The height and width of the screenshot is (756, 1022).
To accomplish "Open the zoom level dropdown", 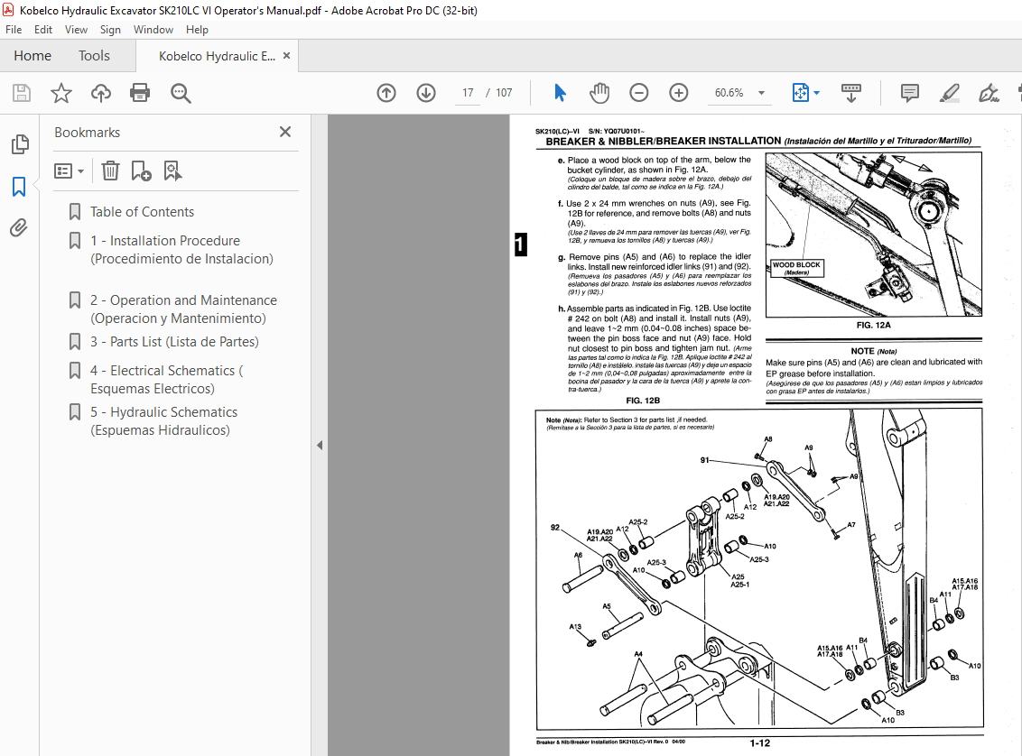I will (x=761, y=93).
